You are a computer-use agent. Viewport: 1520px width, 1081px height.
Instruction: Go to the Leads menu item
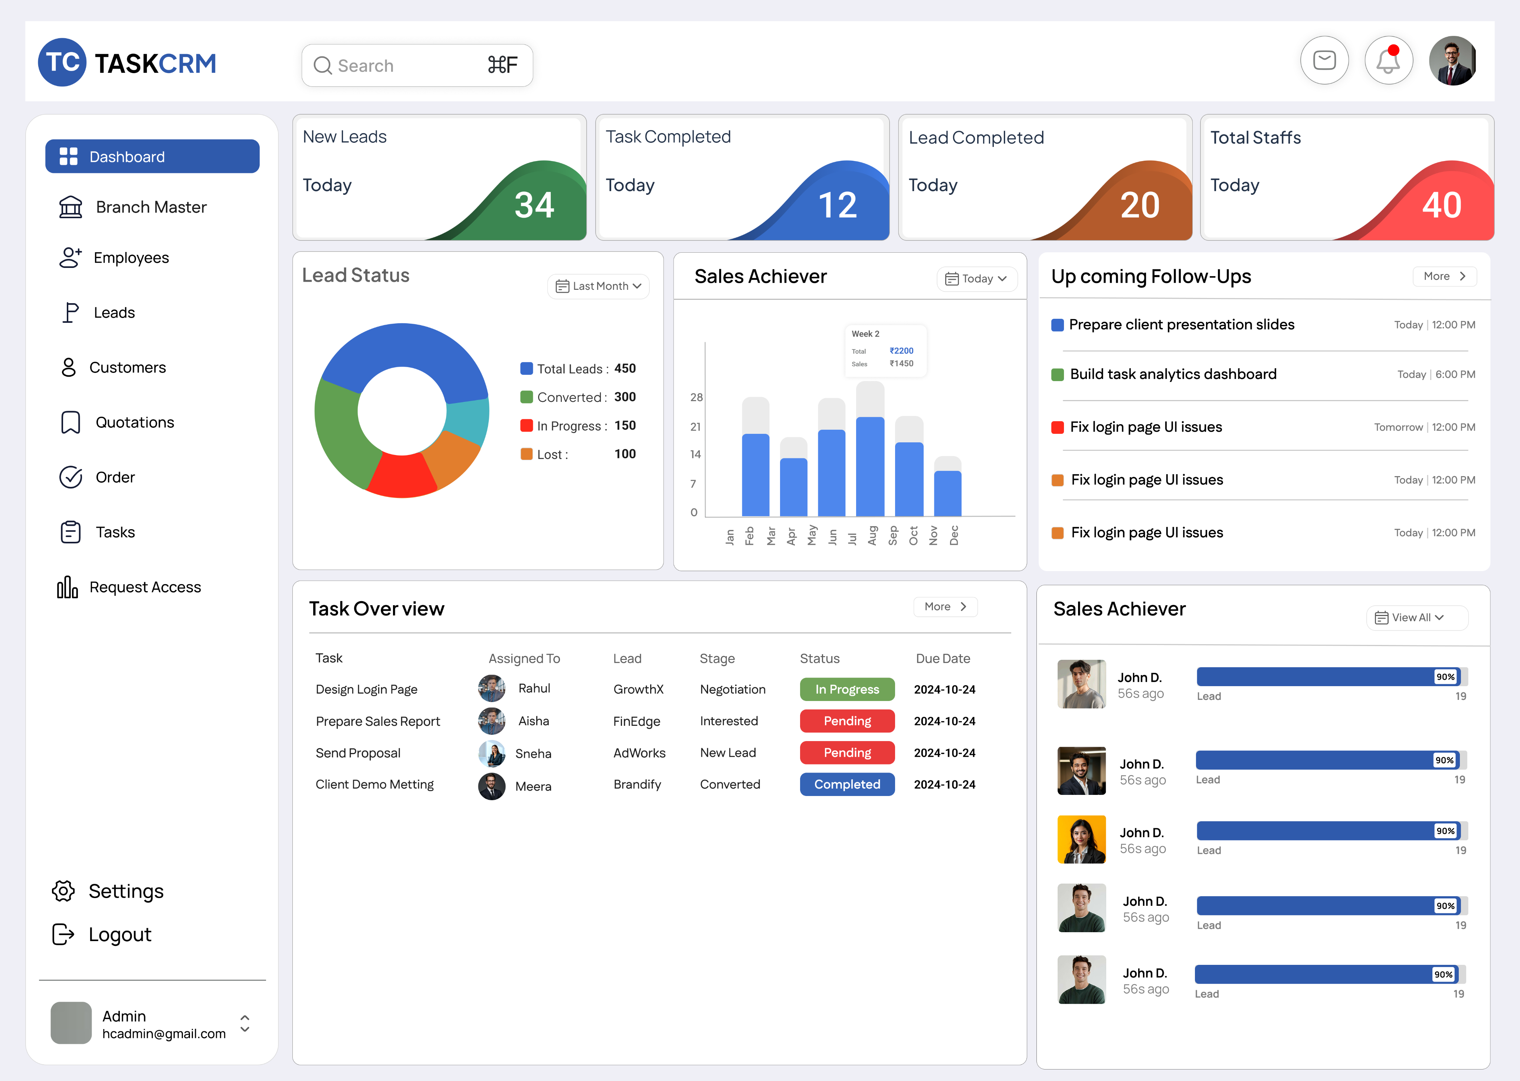[x=114, y=313]
